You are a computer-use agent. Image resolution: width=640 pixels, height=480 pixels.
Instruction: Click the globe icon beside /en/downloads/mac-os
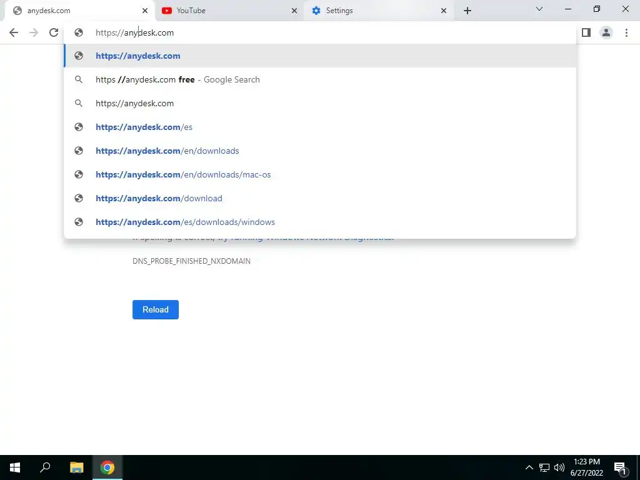pos(79,174)
